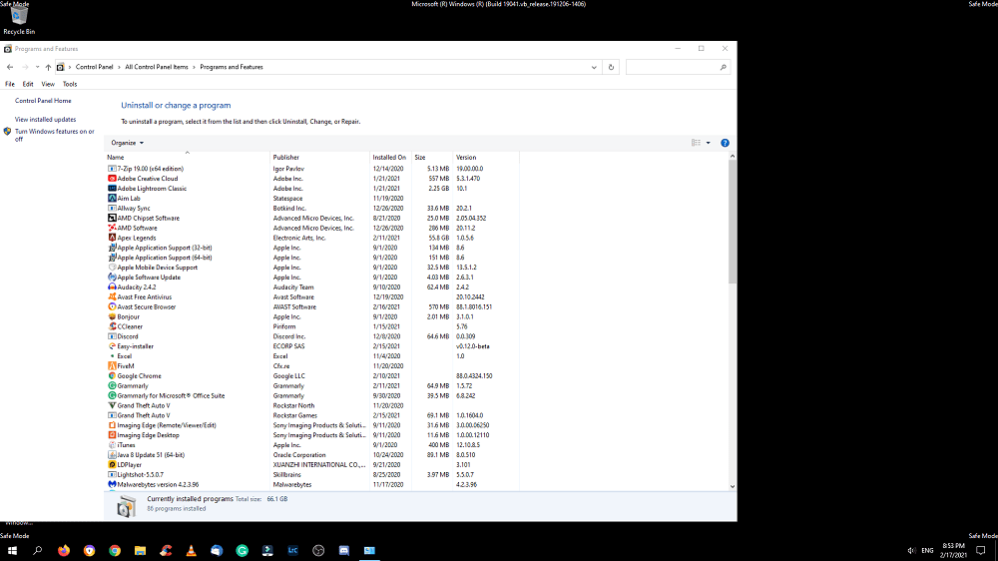Go up one level in Control Panel
This screenshot has width=998, height=561.
[x=48, y=67]
